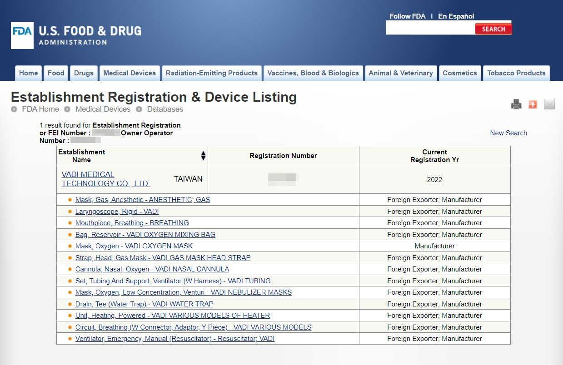This screenshot has width=563, height=365.
Task: Click the Current Registration Yr header
Action: pos(434,156)
